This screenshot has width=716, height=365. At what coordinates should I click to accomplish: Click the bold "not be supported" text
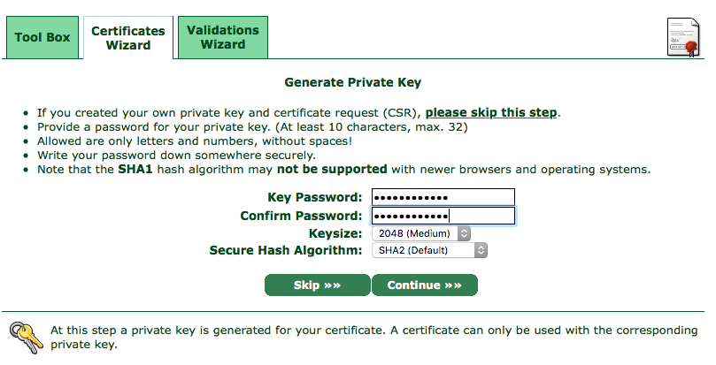click(x=332, y=169)
